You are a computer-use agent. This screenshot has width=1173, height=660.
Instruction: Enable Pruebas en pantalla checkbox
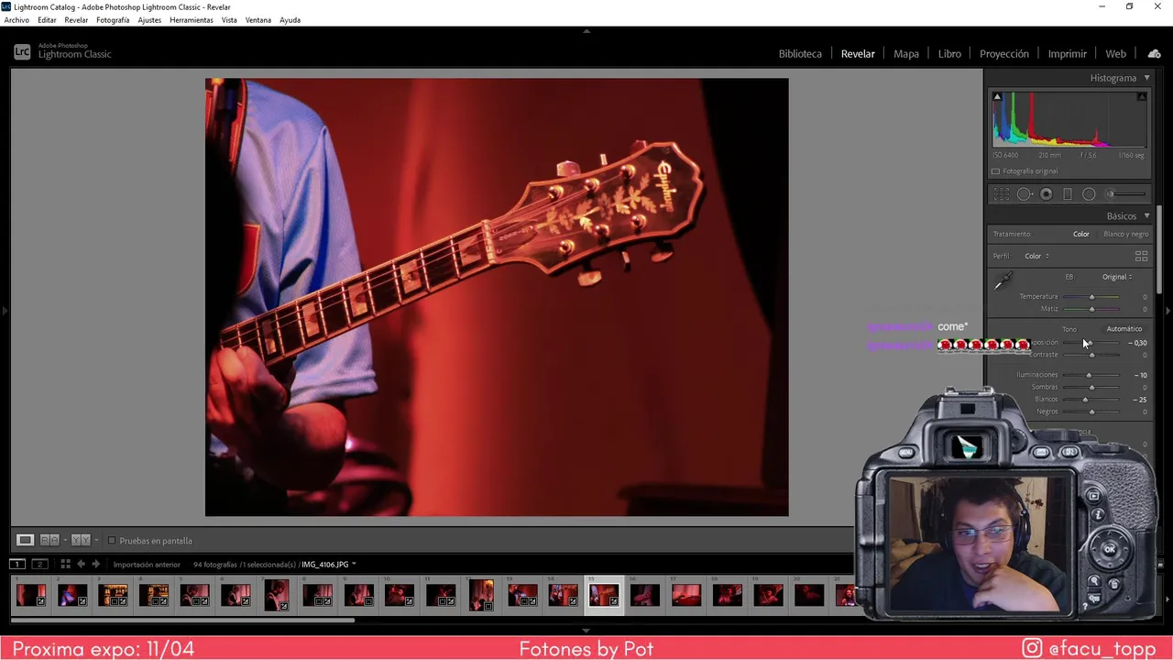tap(112, 541)
